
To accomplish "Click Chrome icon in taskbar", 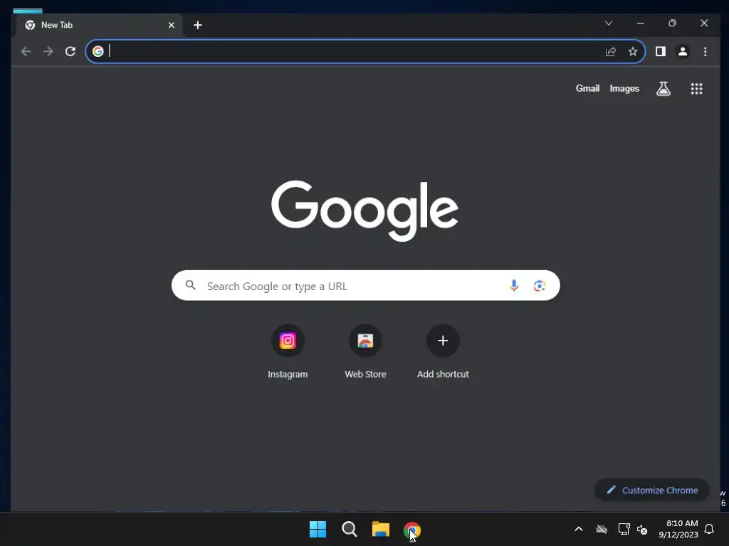I will click(x=411, y=530).
